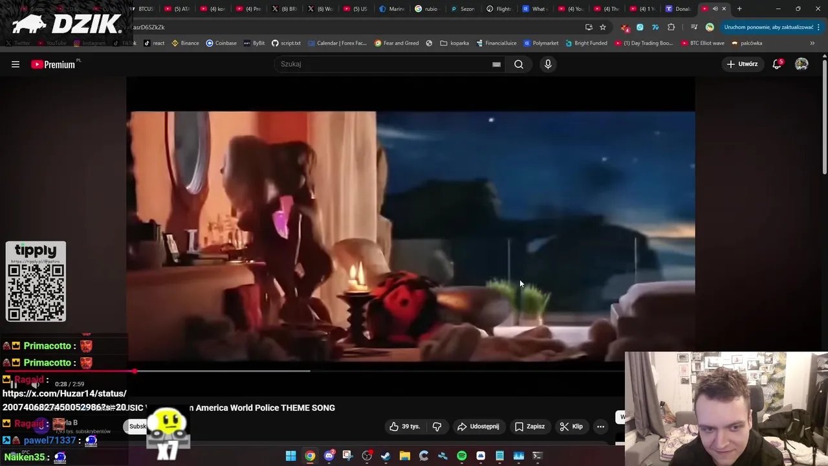828x466 pixels.
Task: Click the YouTube search magnifier button
Action: [x=519, y=64]
